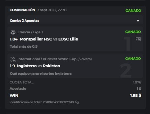Viewport: 150px width, 114px height.
Task: Select International eCricket World Cup label
Action: [x=55, y=59]
